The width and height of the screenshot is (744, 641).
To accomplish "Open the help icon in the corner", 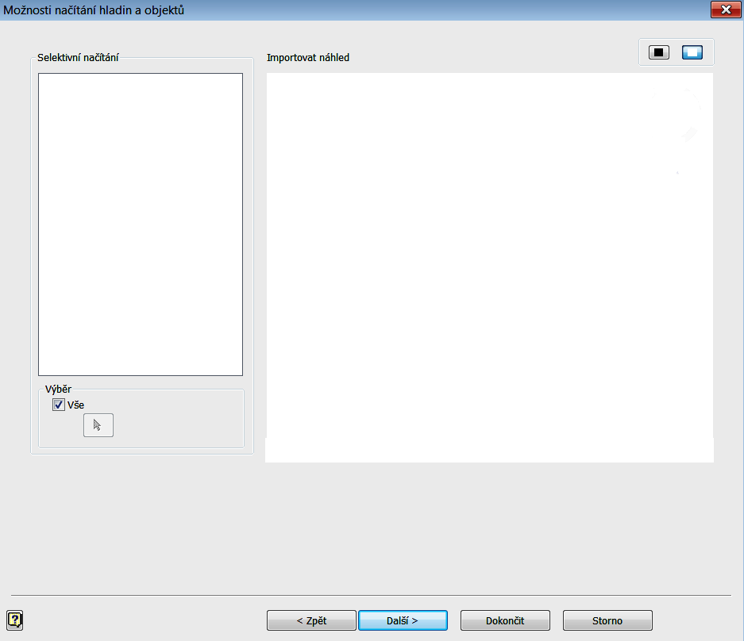I will [15, 620].
